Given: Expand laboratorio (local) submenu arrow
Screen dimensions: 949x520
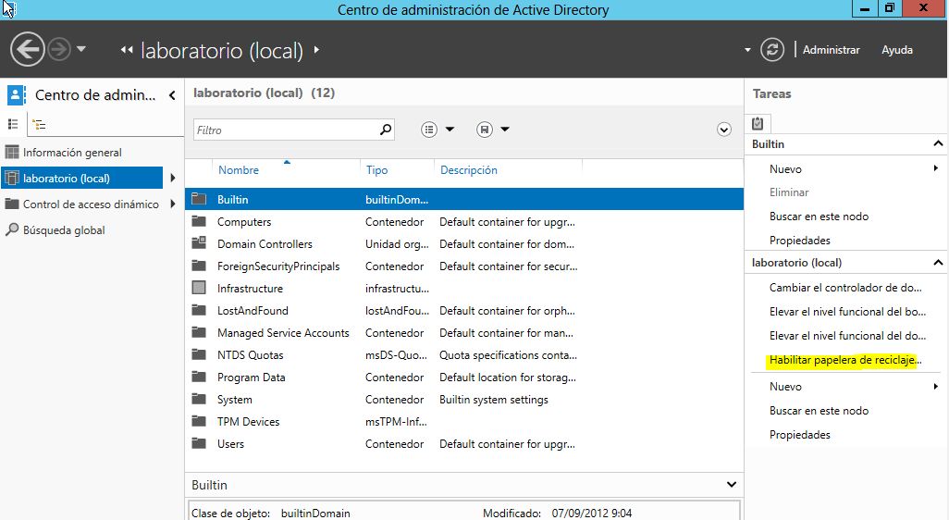Looking at the screenshot, I should coord(173,178).
